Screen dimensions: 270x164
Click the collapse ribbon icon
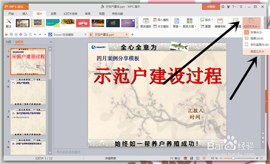(241, 7)
